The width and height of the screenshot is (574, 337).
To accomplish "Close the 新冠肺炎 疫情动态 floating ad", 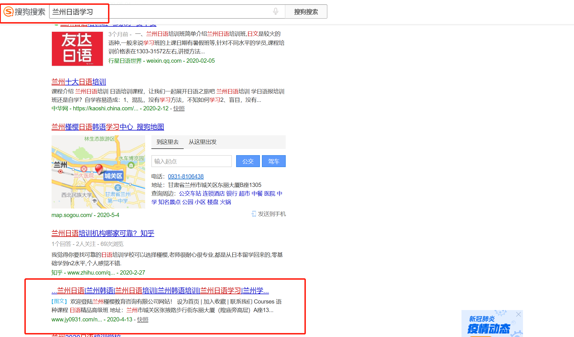I will 518,314.
